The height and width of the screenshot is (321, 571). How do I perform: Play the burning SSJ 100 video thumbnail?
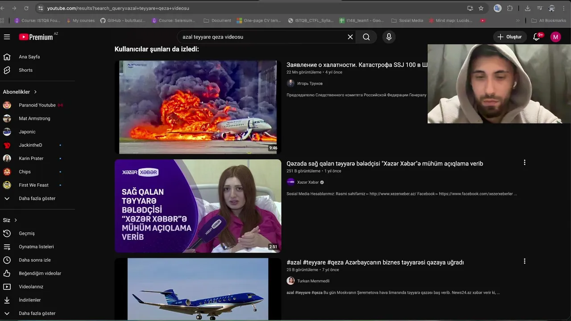pyautogui.click(x=198, y=107)
